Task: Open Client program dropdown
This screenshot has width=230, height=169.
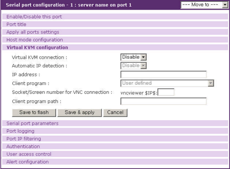Action: [167, 83]
